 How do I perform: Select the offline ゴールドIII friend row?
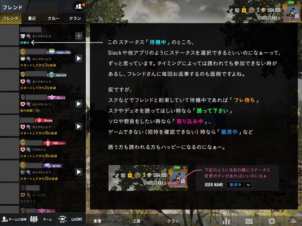point(43,193)
